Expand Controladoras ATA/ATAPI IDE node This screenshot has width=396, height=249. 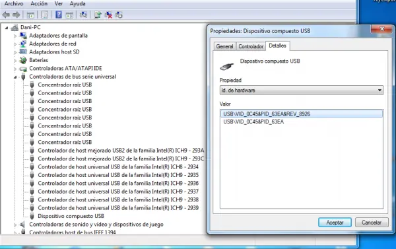pos(15,69)
